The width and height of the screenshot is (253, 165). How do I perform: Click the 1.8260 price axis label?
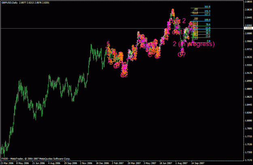(x=249, y=113)
